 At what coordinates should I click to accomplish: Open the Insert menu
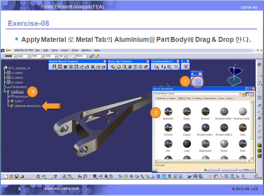(64, 50)
